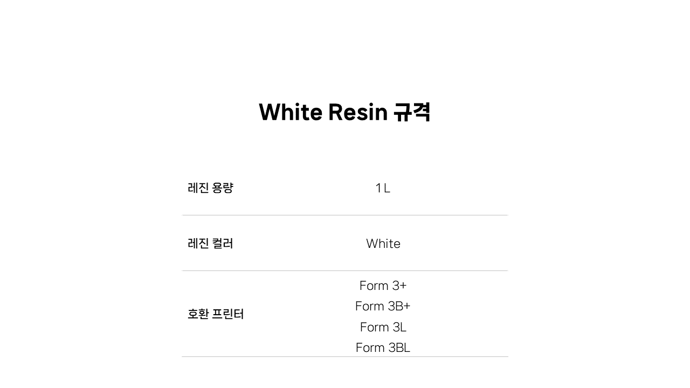690x388 pixels.
Task: Select the word "Resin" in the heading
Action: tap(358, 112)
